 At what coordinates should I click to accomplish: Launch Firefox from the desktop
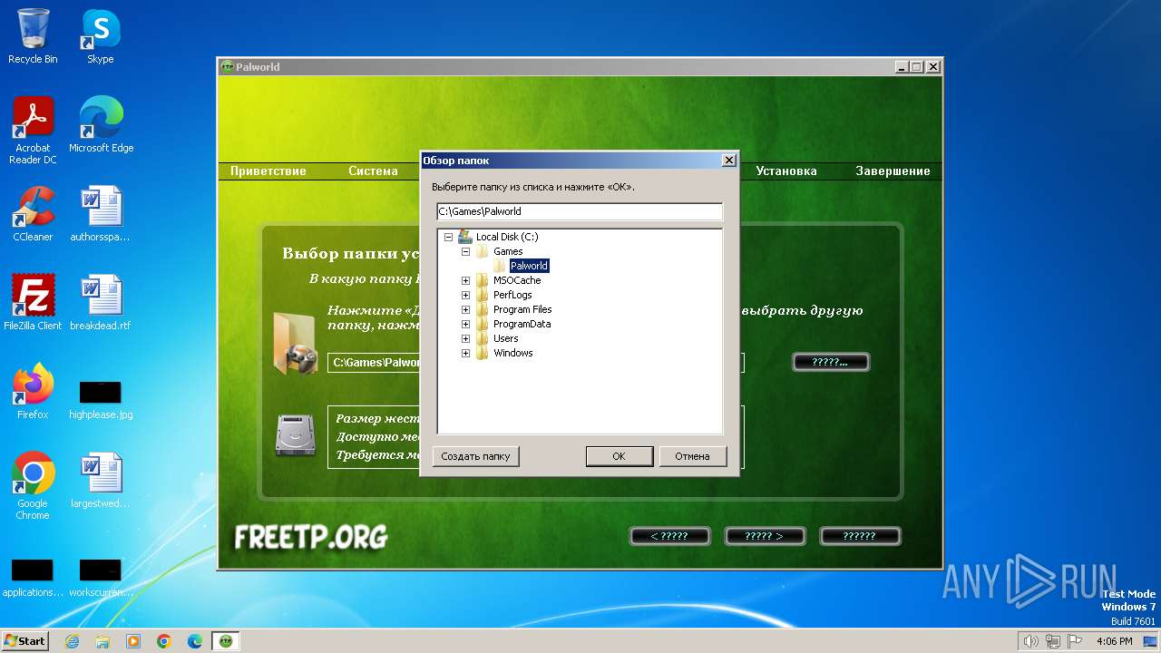(33, 392)
